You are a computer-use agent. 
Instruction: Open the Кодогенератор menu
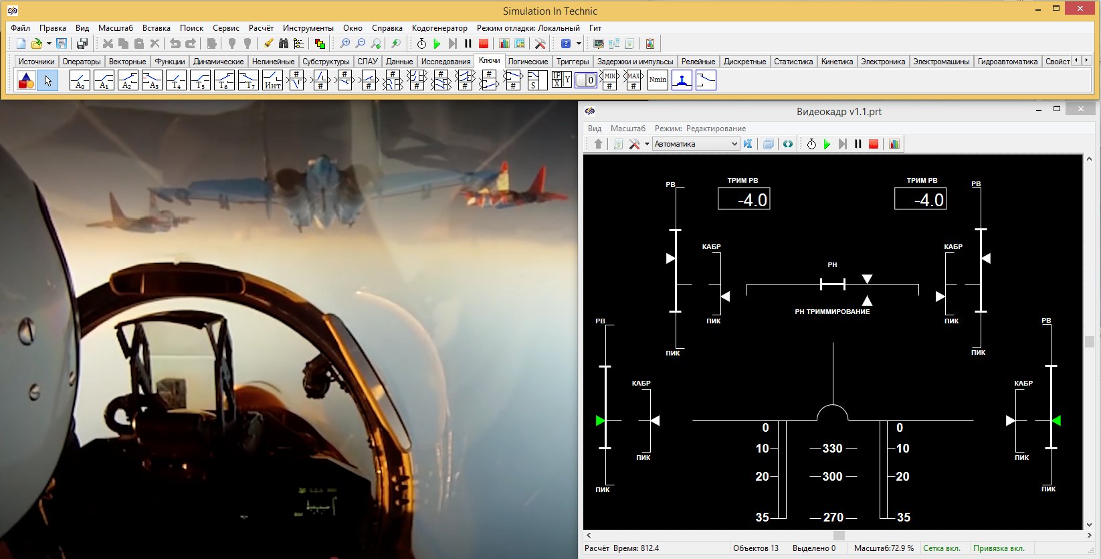(439, 28)
